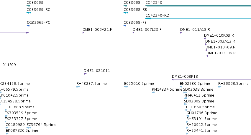Open the RH43237.5prime EST
Image resolution: width=251 pixels, height=135 pixels.
point(91,84)
